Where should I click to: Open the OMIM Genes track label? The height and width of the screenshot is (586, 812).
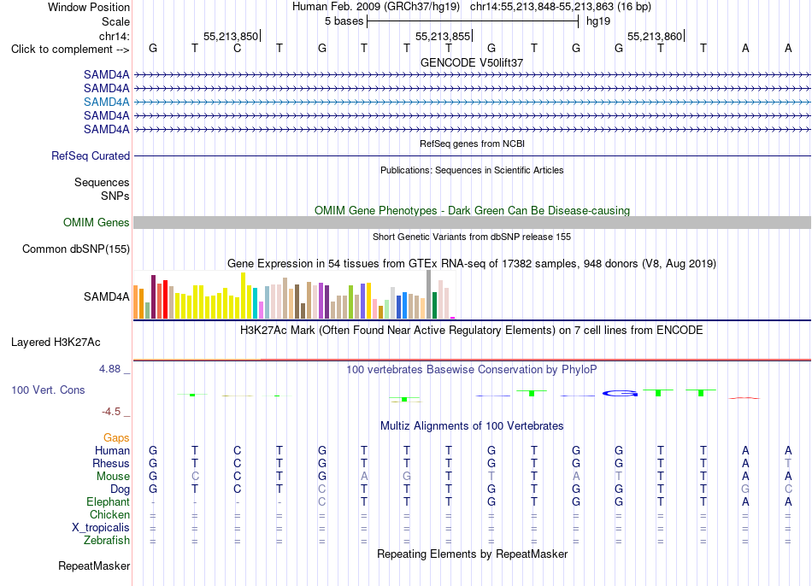[x=96, y=223]
